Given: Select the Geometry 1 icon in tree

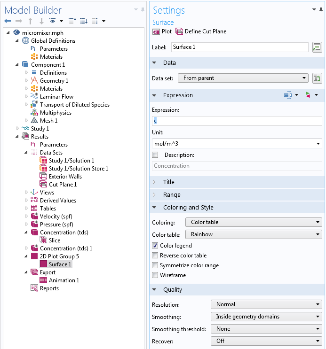Looking at the screenshot, I should coord(34,80).
